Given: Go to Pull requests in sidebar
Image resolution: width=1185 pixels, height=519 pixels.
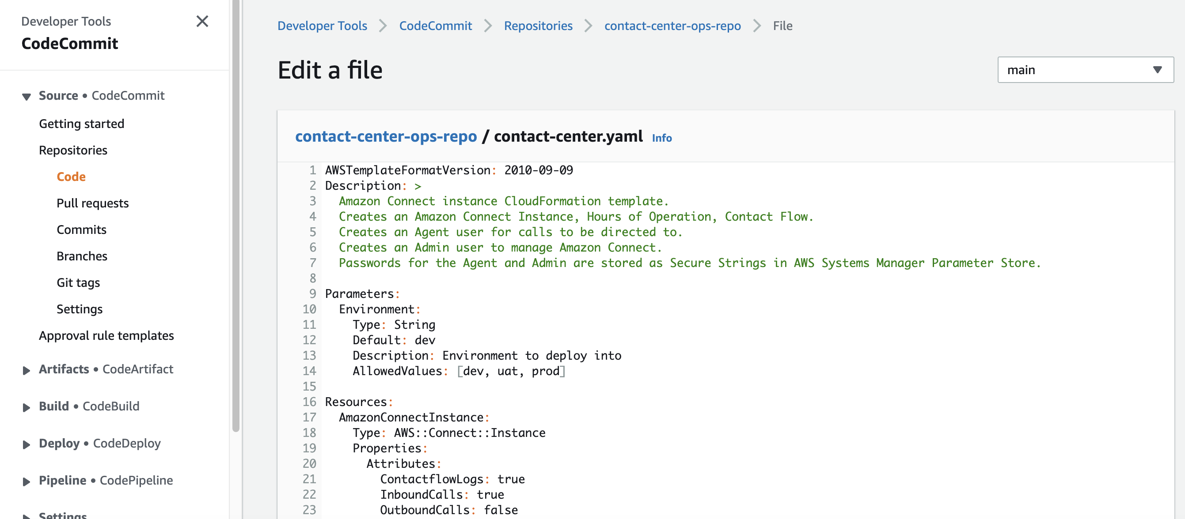Looking at the screenshot, I should pyautogui.click(x=92, y=203).
